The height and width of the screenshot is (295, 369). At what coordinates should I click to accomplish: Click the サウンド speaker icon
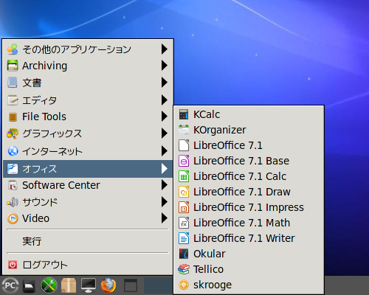click(13, 202)
